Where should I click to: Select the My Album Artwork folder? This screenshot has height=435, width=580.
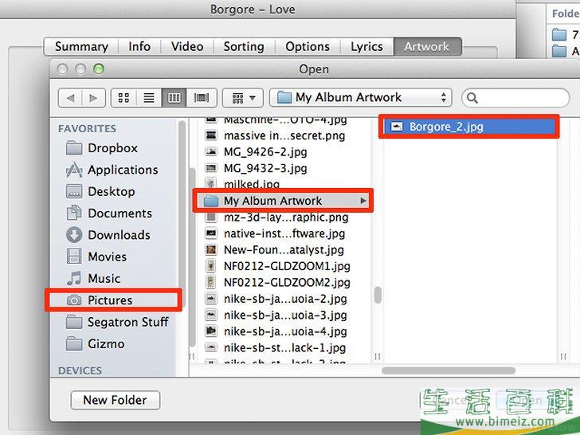click(283, 201)
